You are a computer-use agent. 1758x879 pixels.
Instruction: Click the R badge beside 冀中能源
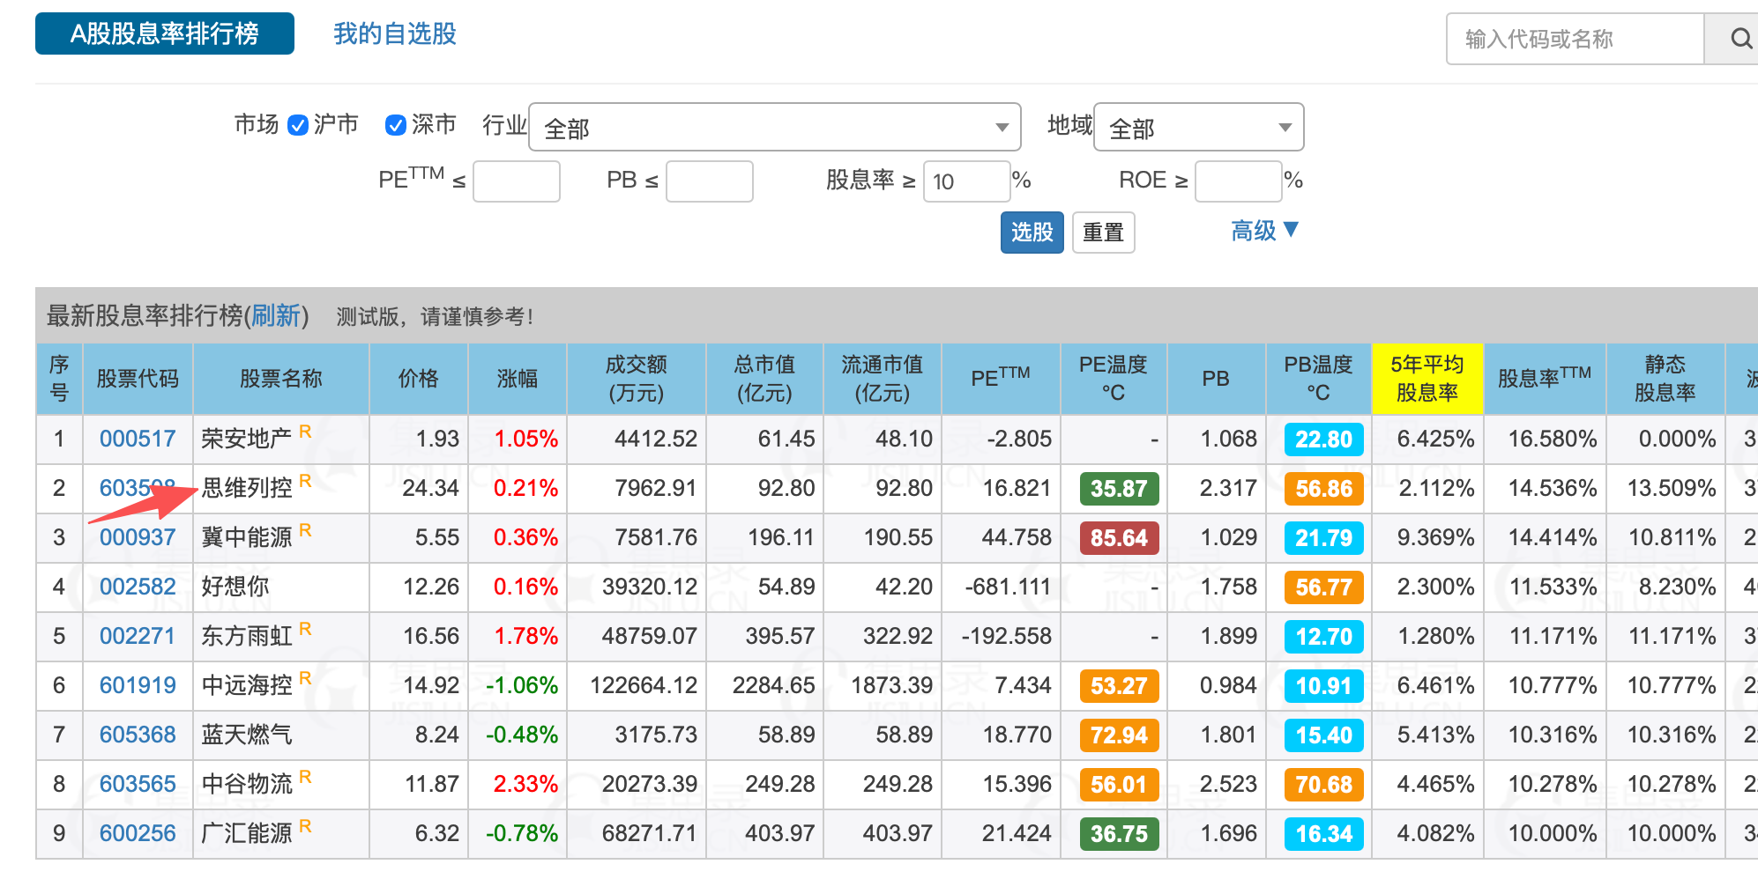click(305, 530)
